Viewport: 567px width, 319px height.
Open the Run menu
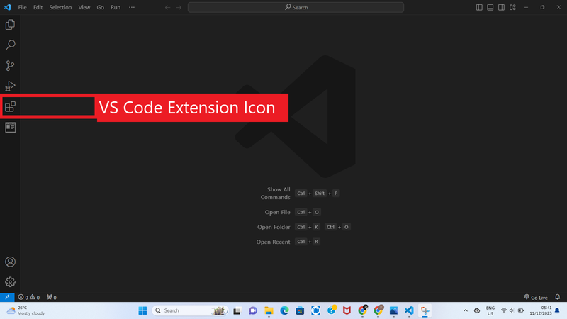[x=116, y=7]
